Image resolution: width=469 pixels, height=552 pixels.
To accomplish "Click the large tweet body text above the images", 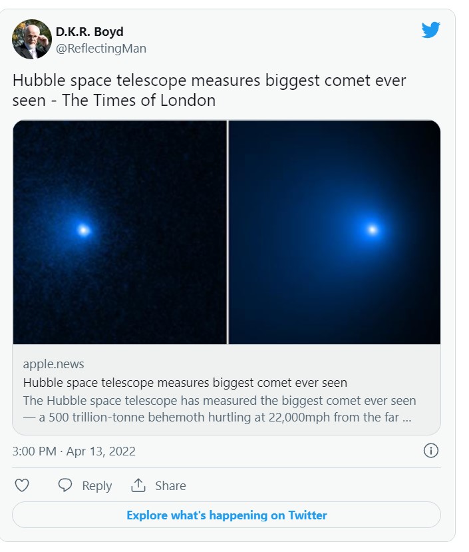I will point(209,81).
